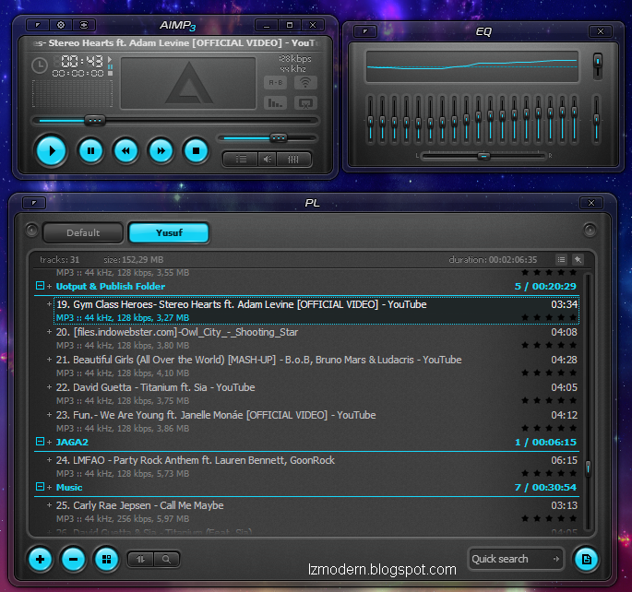This screenshot has height=592, width=632.
Task: Toggle the shuffle/repeat icon below radio
Action: tap(305, 103)
